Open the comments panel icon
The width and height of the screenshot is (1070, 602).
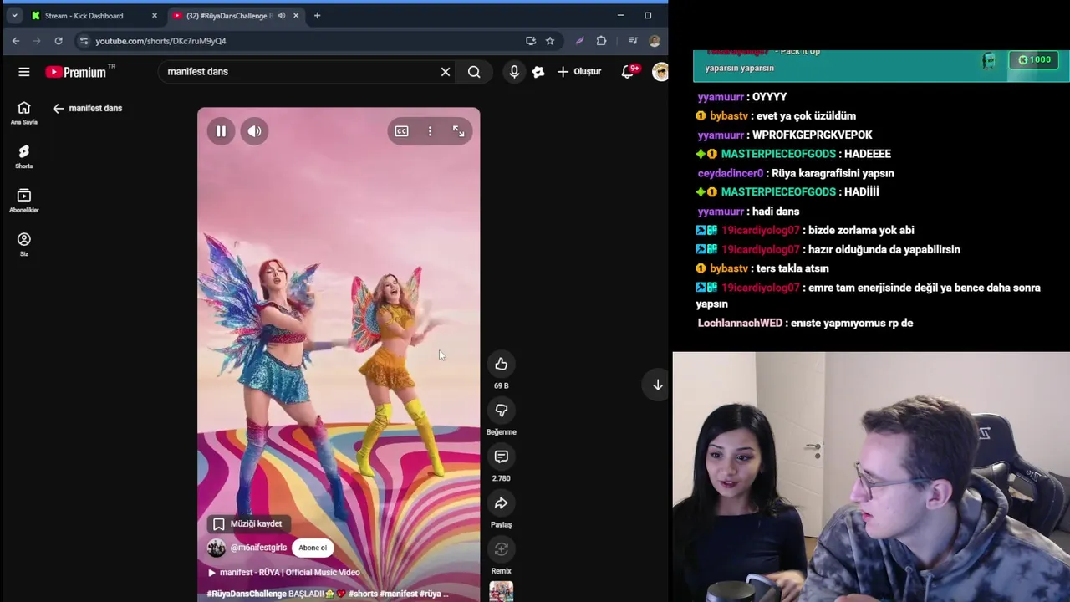(501, 457)
